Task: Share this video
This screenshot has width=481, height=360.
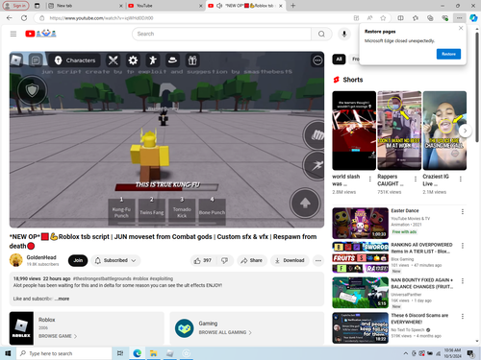Action: point(252,260)
